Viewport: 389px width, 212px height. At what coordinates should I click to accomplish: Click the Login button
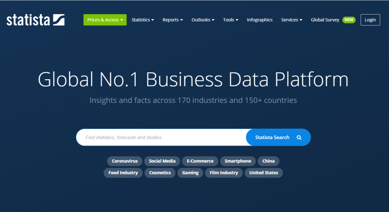pyautogui.click(x=370, y=20)
